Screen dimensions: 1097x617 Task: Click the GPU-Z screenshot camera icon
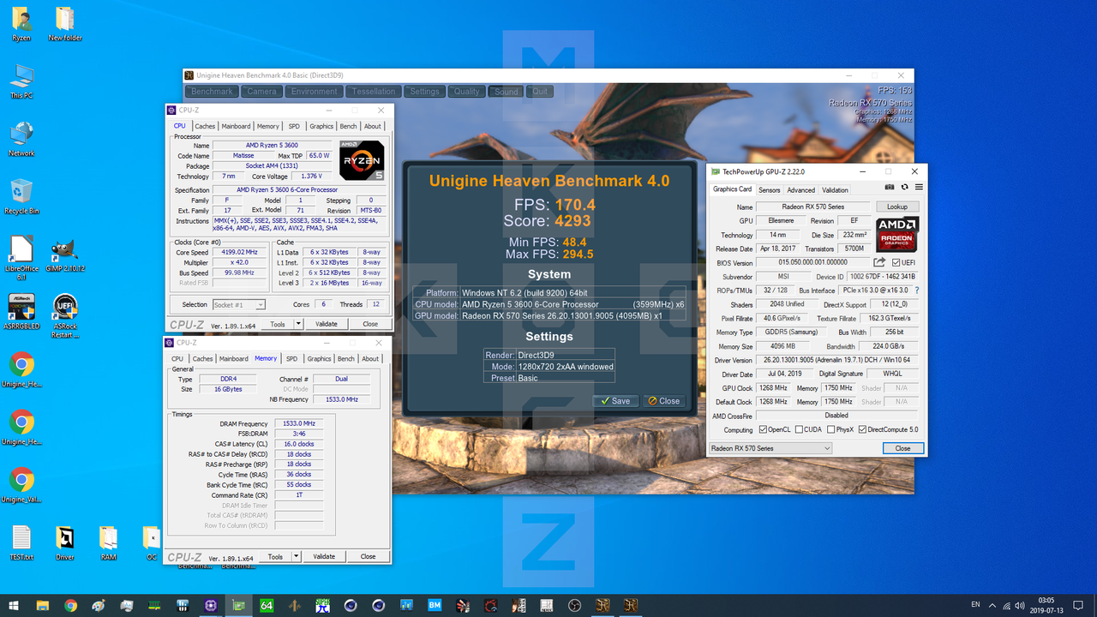tap(890, 187)
